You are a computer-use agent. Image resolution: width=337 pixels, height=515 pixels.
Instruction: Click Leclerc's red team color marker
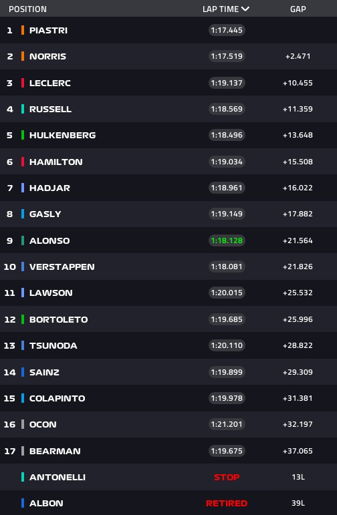click(23, 83)
